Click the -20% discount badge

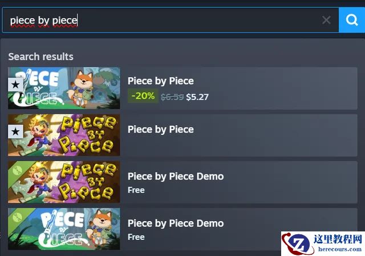pyautogui.click(x=143, y=96)
